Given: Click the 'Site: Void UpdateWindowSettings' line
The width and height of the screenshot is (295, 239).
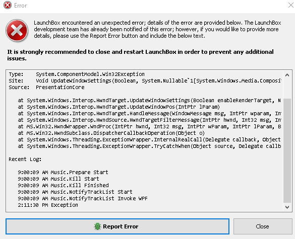Looking at the screenshot, I should (x=145, y=81).
